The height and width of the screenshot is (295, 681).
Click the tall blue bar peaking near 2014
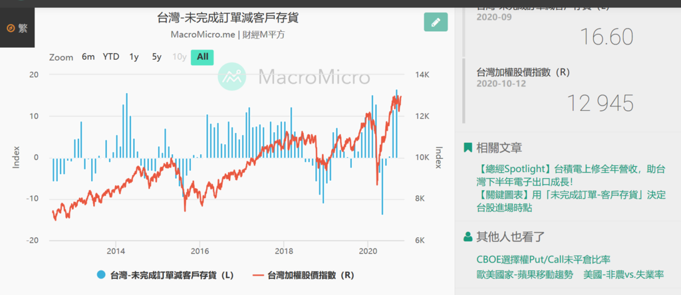point(127,126)
